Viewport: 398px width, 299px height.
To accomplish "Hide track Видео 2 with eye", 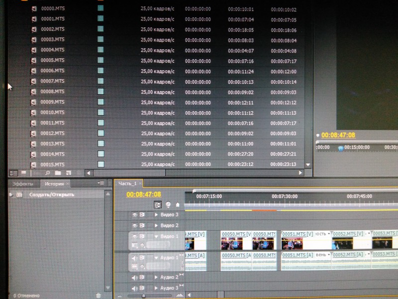I will pos(134,226).
